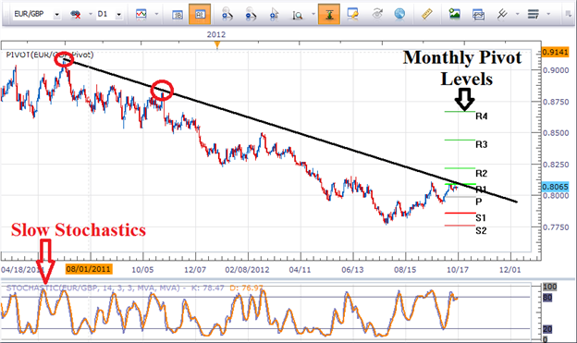
Task: Click the PIVOT(EUR/GBP, Pivot) indicator label
Action: click(50, 55)
